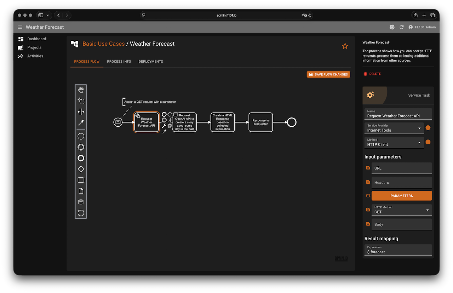The width and height of the screenshot is (453, 293).
Task: Switch to the Process Info tab
Action: [119, 62]
